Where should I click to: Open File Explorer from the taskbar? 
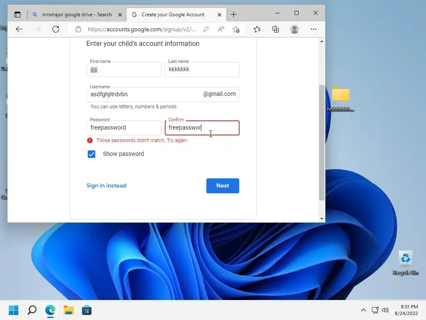pos(69,310)
